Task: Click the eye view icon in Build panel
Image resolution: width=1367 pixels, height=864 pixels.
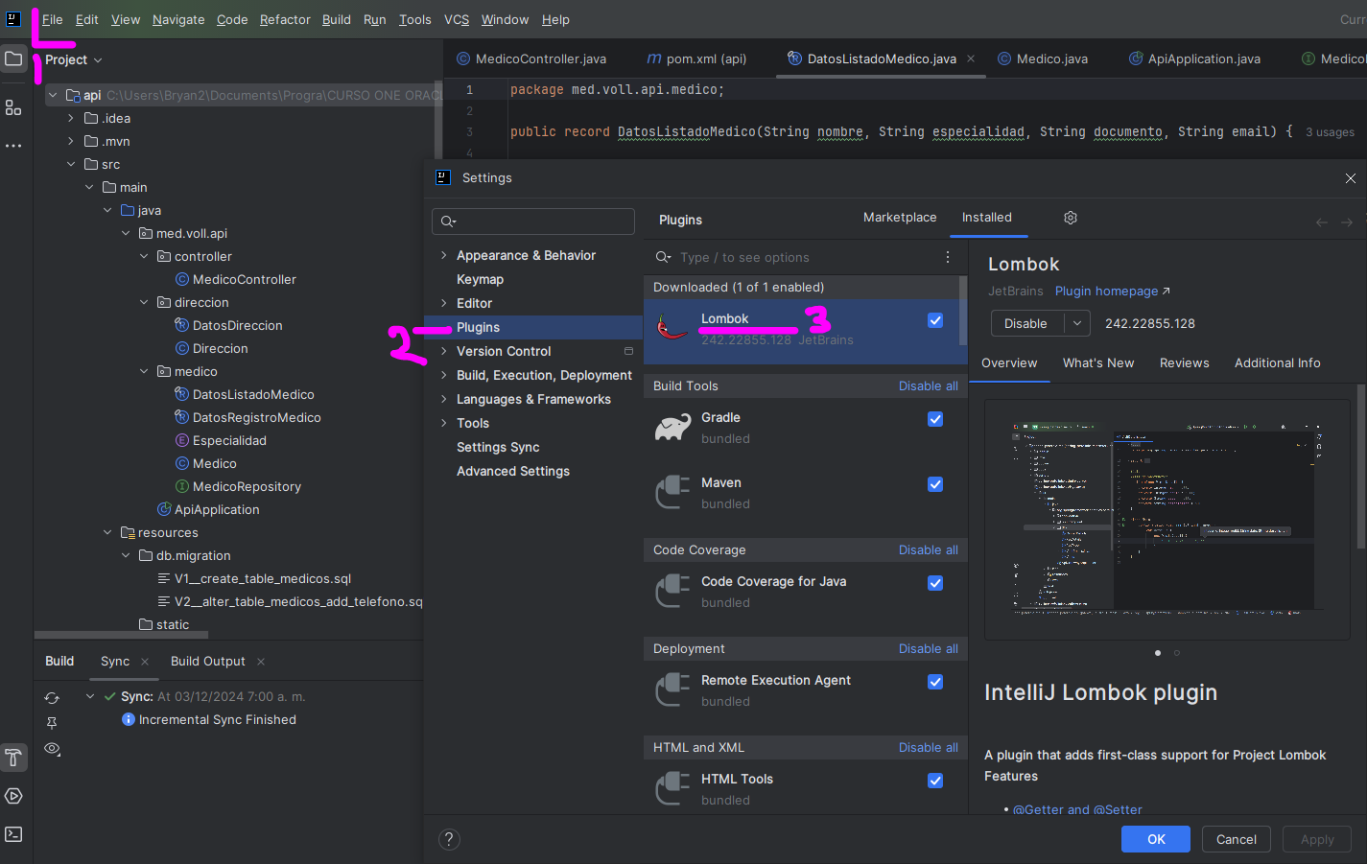Action: (x=52, y=749)
